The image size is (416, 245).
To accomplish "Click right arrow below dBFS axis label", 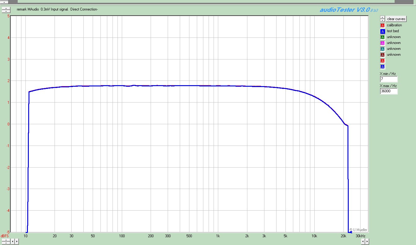I will pos(17,242).
